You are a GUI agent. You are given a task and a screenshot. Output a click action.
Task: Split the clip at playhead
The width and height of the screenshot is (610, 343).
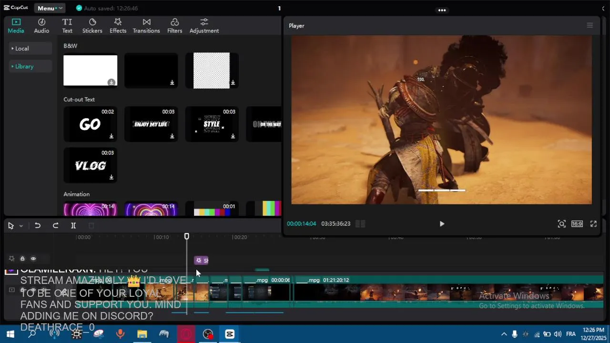click(x=73, y=226)
